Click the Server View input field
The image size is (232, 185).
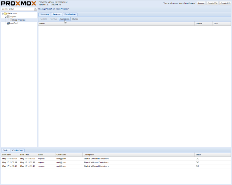pyautogui.click(x=17, y=9)
